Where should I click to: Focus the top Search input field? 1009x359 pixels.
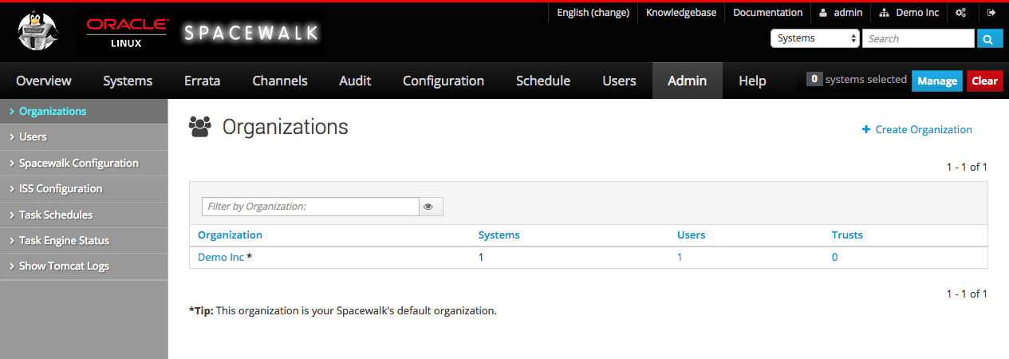918,38
